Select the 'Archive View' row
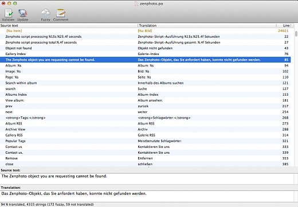The image size is (298, 207). click(x=146, y=129)
